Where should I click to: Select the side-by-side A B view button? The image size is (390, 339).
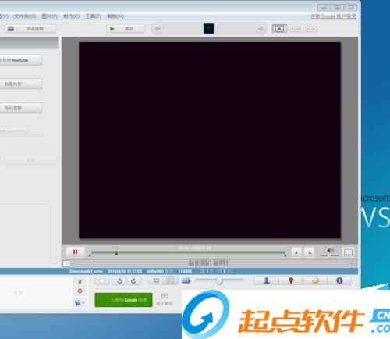(x=296, y=29)
